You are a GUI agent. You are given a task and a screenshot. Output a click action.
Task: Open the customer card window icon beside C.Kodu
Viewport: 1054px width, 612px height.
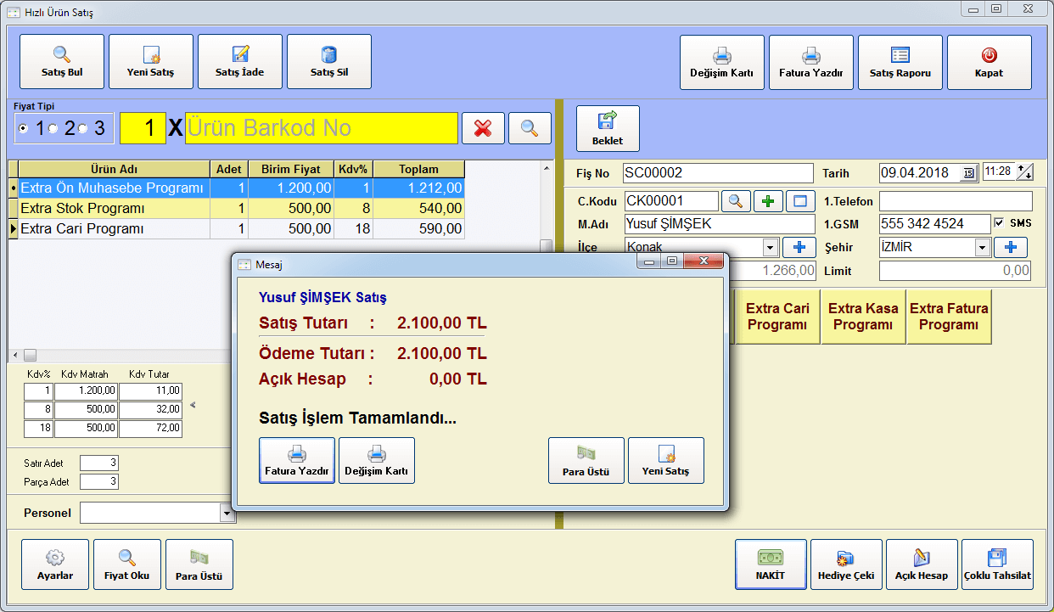[x=800, y=201]
